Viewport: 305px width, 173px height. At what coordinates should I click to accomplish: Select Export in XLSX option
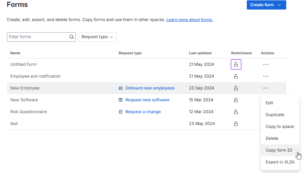pyautogui.click(x=280, y=162)
